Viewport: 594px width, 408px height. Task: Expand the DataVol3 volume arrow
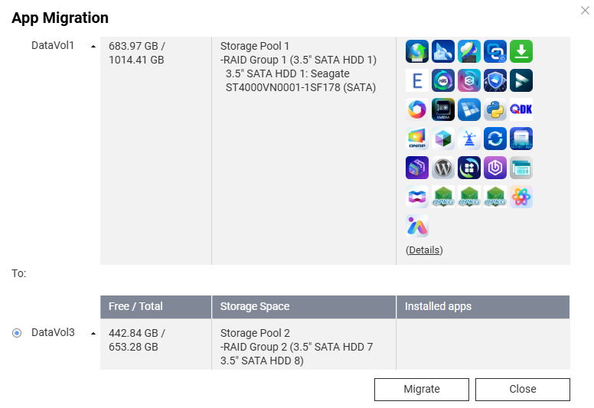point(93,334)
